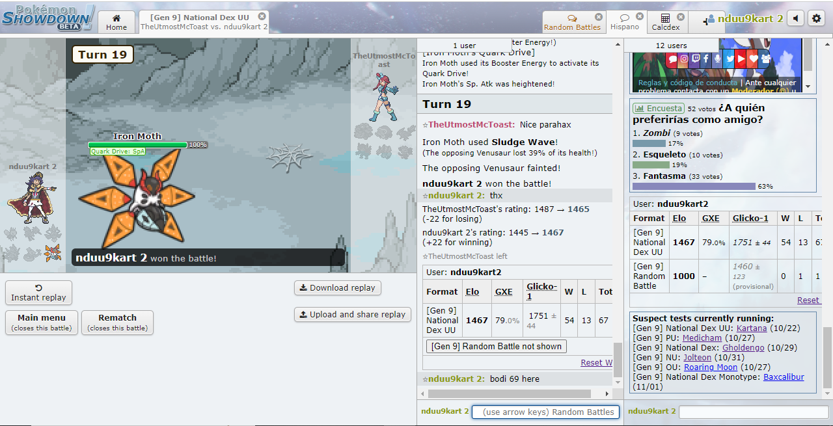
Task: Click TheUtmostMcToast's name on the 'Nice parahax' message
Action: (x=471, y=125)
